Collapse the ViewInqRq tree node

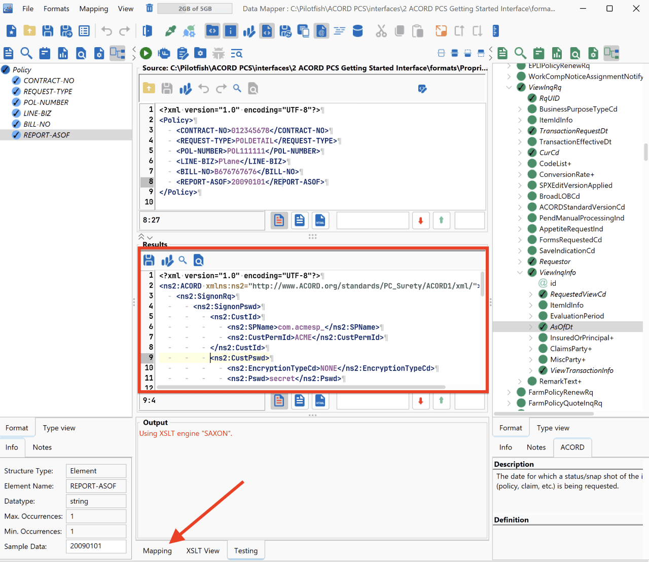509,87
